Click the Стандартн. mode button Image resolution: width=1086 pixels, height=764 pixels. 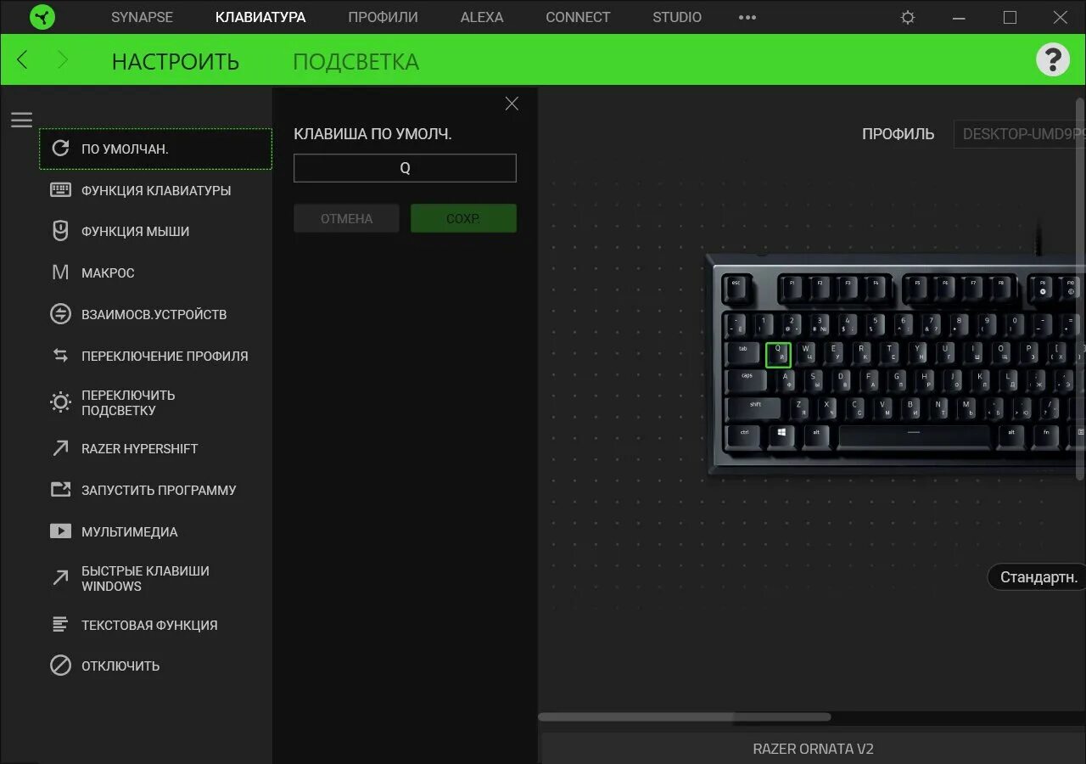[x=1038, y=577]
